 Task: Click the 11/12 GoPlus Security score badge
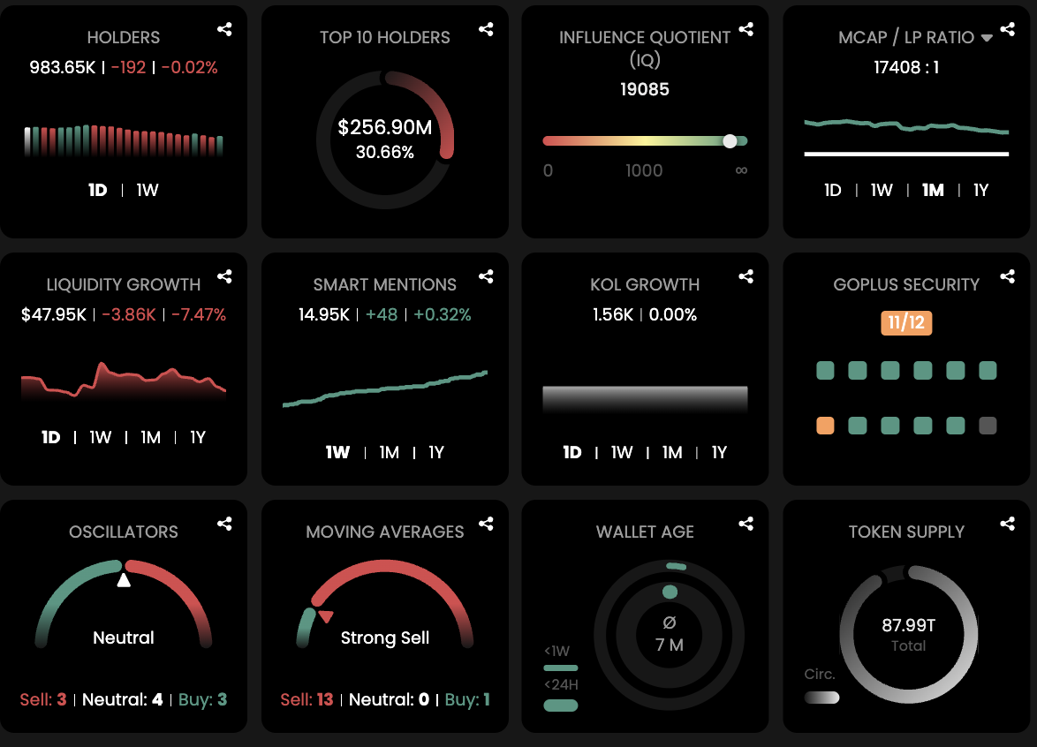(906, 322)
